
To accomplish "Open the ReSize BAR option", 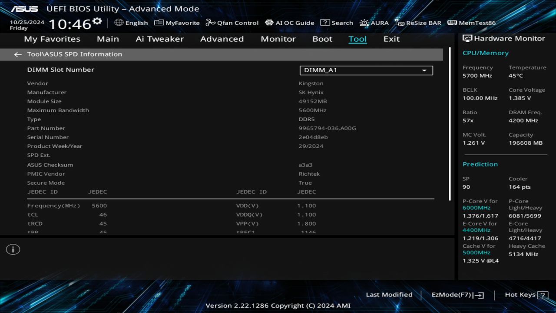I will click(x=418, y=23).
